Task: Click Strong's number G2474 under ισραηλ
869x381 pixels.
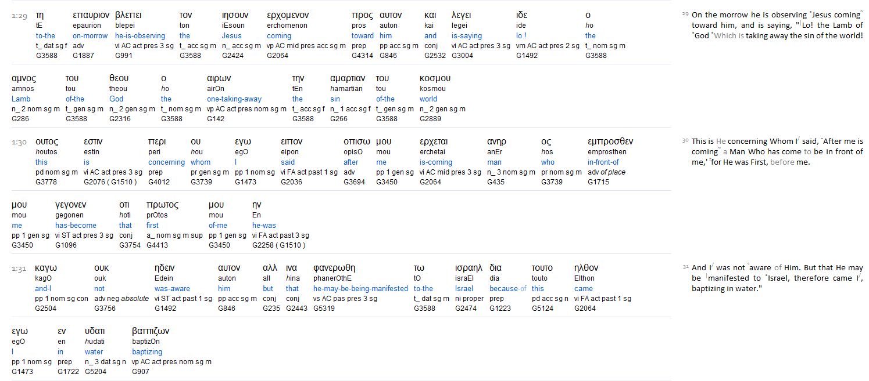Action: tap(466, 309)
